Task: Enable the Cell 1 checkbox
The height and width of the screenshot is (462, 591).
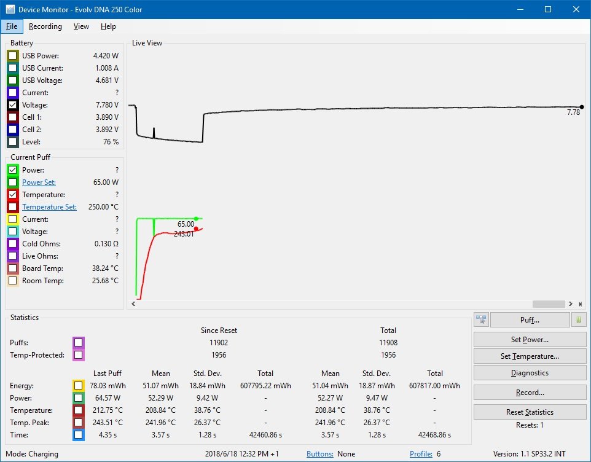Action: (13, 117)
